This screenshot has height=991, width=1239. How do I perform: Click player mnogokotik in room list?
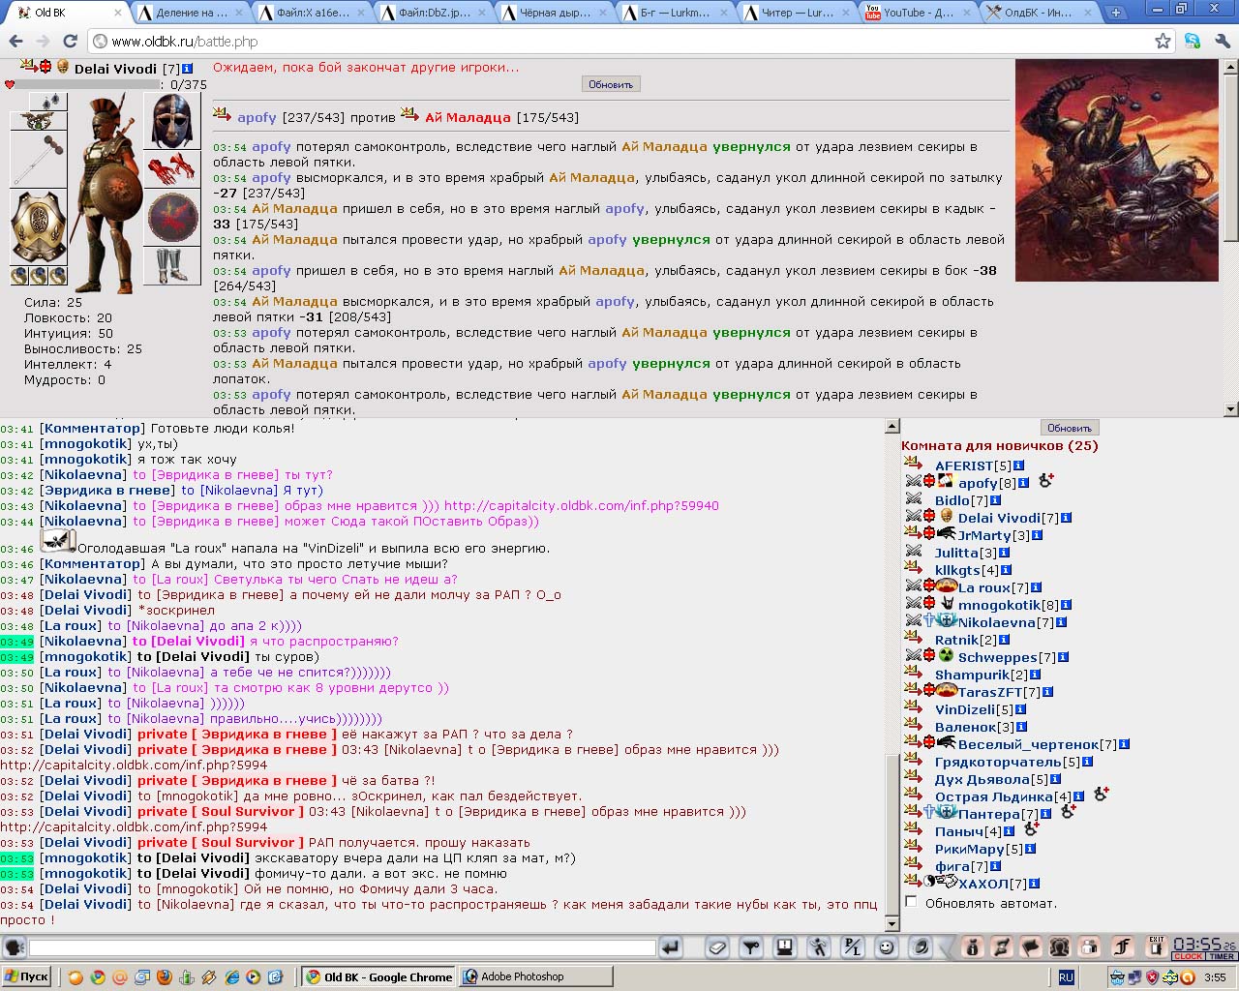pyautogui.click(x=999, y=605)
